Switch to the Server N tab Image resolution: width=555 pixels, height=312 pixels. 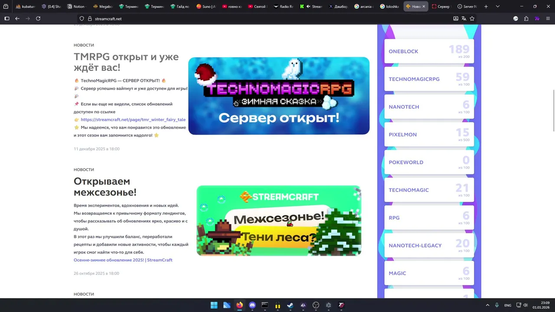tap(467, 6)
